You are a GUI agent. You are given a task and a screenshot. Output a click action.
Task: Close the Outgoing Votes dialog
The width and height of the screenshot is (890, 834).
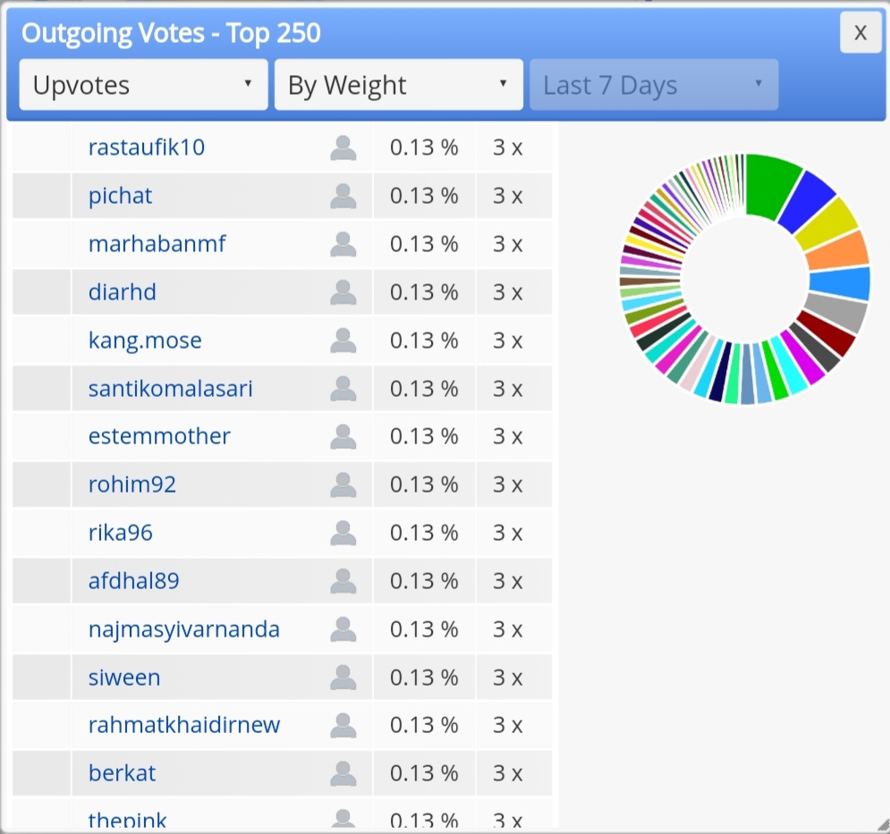[860, 32]
